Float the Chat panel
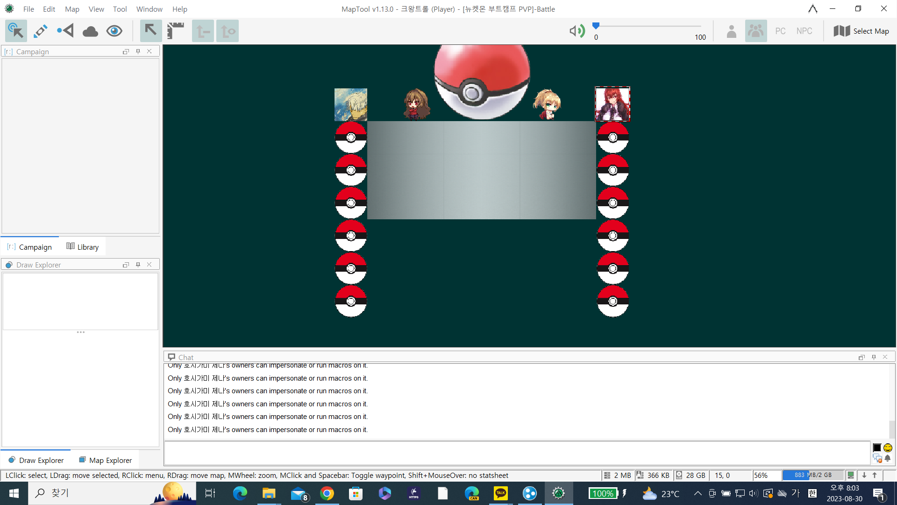897x505 pixels. pos(861,357)
